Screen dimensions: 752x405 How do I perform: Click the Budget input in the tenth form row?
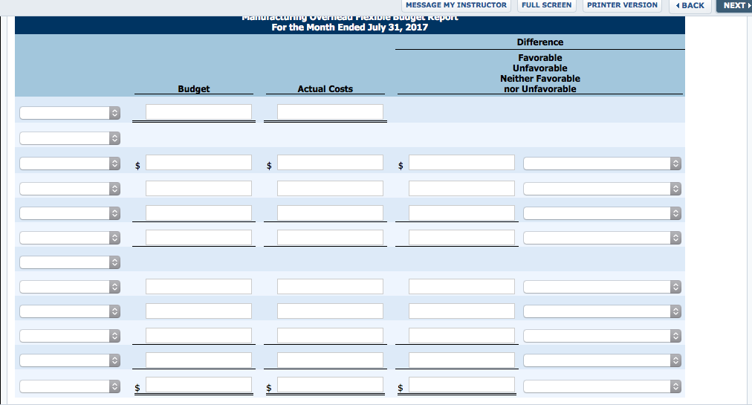pyautogui.click(x=198, y=335)
